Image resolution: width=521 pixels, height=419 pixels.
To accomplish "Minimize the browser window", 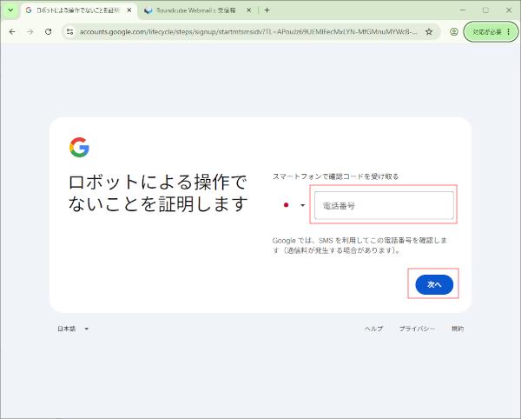I will [x=463, y=10].
